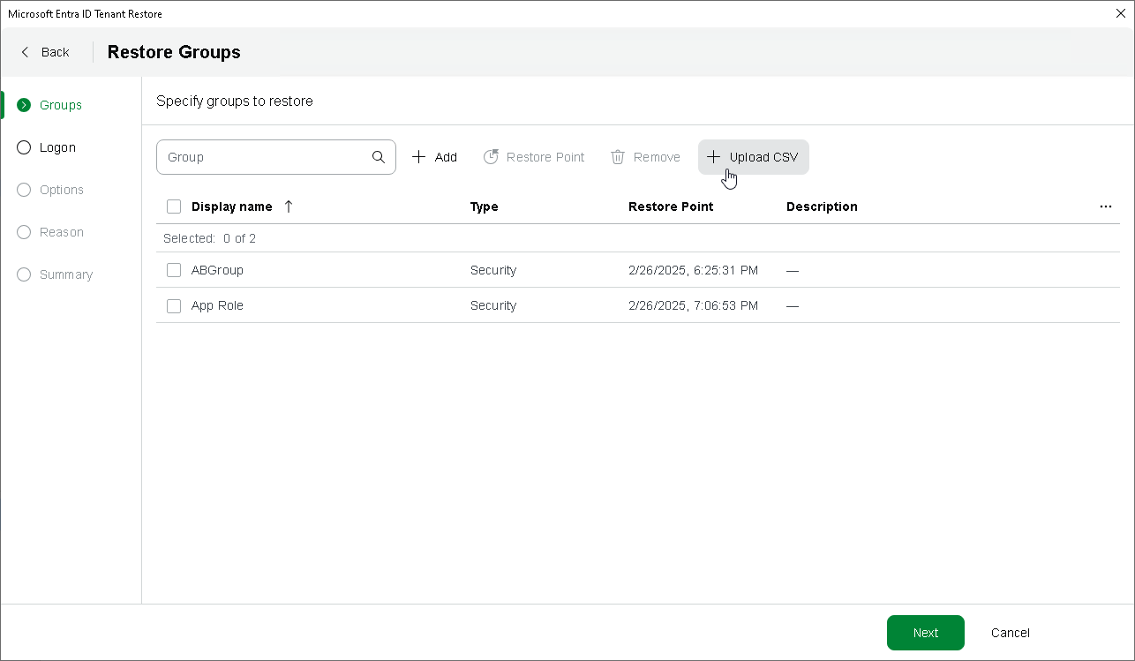Open column options ellipsis menu
This screenshot has width=1135, height=661.
pyautogui.click(x=1106, y=207)
